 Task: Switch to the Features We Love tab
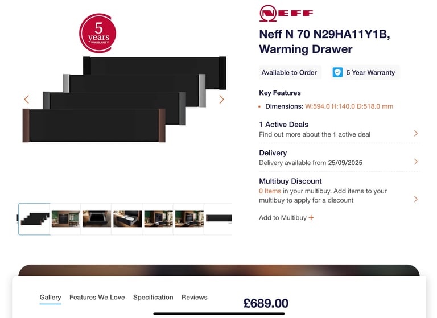(x=97, y=297)
